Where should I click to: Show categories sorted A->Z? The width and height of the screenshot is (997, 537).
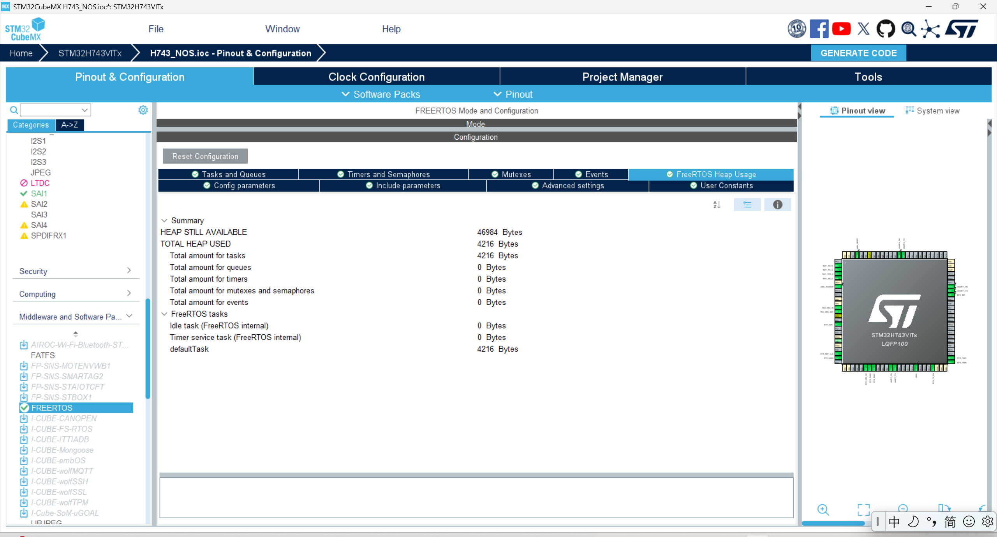[x=70, y=125]
